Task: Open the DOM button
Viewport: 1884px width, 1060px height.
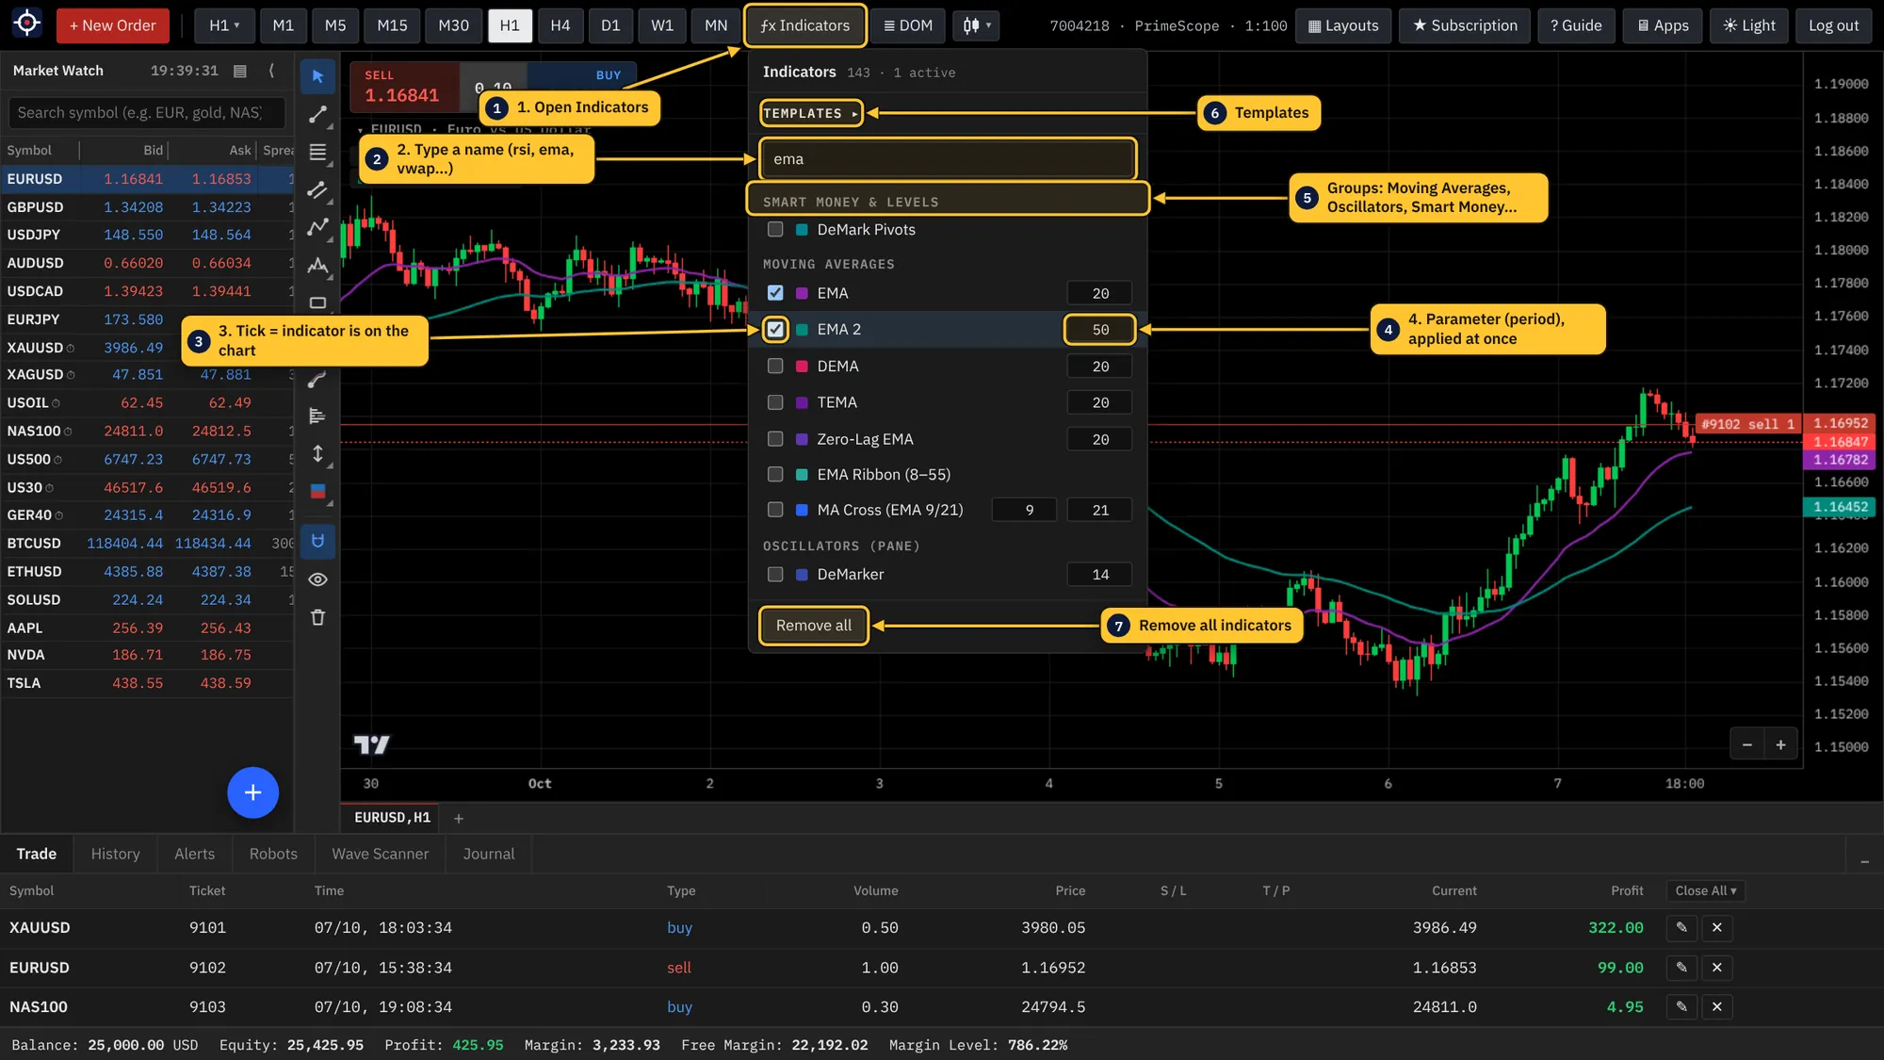Action: (907, 25)
